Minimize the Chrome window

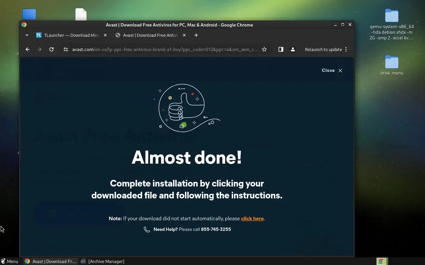(335, 25)
